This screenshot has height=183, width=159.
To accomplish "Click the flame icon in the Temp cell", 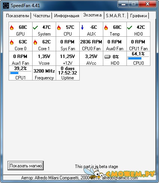I will coord(106,28).
